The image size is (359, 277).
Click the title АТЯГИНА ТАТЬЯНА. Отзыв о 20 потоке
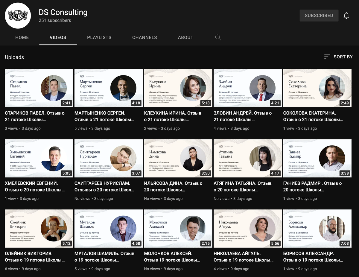pos(243,186)
